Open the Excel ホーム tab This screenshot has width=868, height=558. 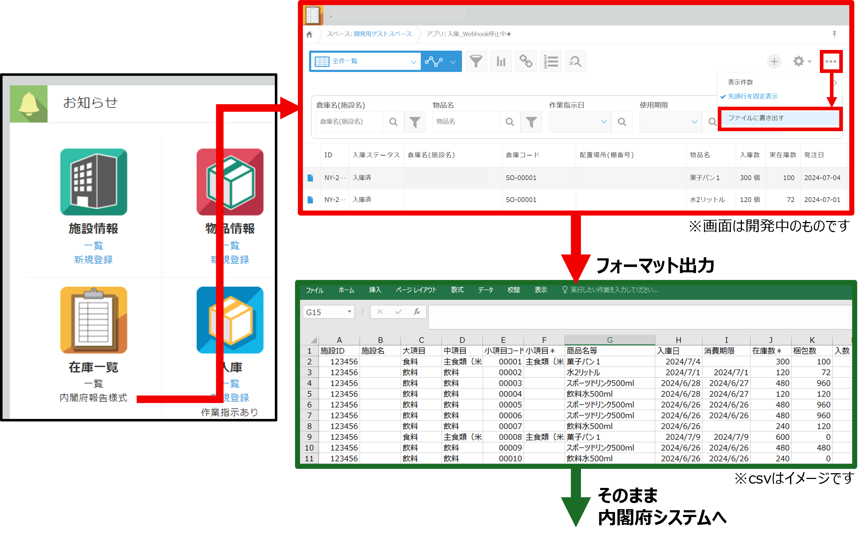(x=346, y=290)
